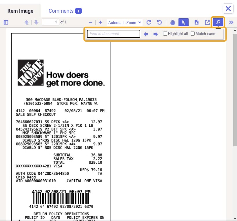237x221 pixels.
Task: Select the line "MKE SHOCKWAVE 1" PH2 5PC"
Action: pos(49,133)
